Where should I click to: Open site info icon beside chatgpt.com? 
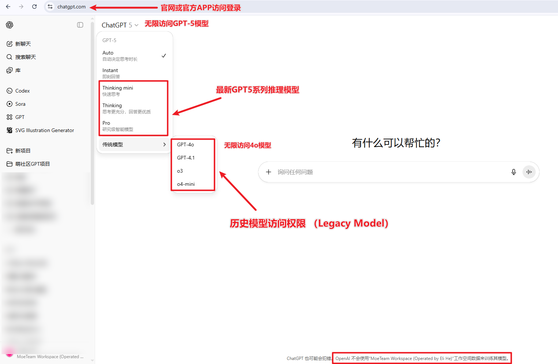50,7
